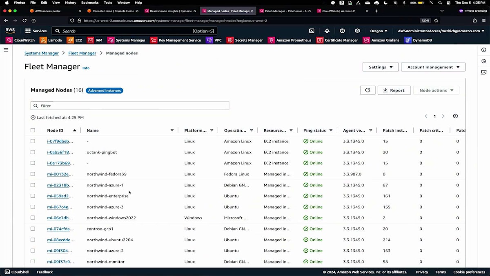The width and height of the screenshot is (490, 276).
Task: Open the Firefox Bookmarks menu
Action: tap(90, 2)
